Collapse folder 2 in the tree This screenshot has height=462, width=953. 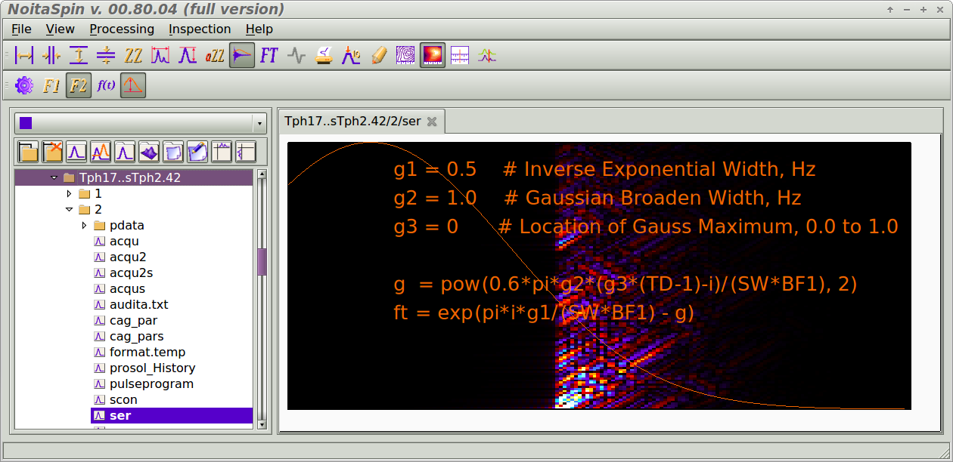point(70,210)
